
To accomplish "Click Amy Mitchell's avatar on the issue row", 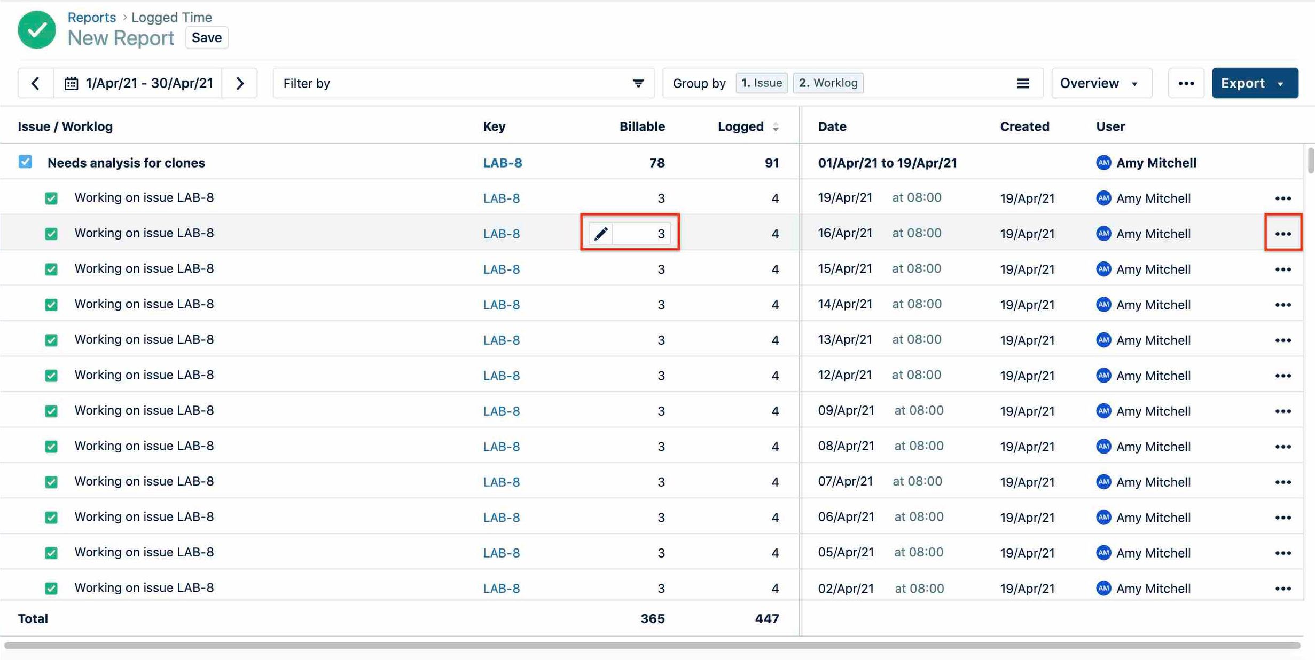I will tap(1104, 163).
